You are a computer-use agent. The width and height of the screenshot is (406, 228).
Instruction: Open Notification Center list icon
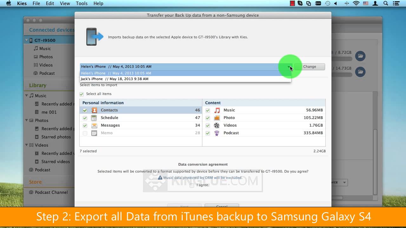click(x=396, y=3)
